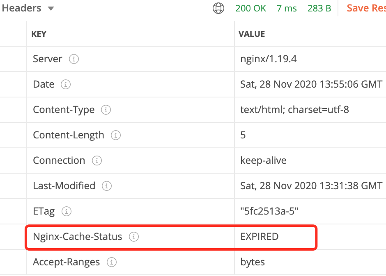Click the nginx/1.19.4 server value

pos(268,59)
